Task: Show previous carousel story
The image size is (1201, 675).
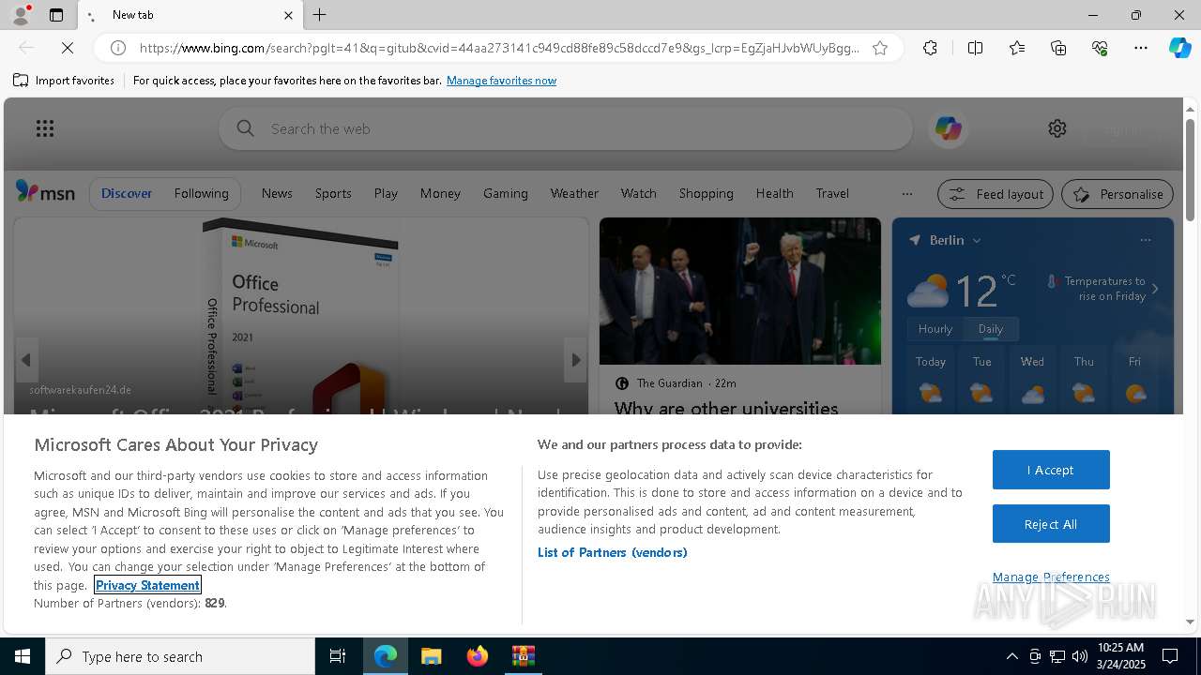Action: click(x=26, y=360)
